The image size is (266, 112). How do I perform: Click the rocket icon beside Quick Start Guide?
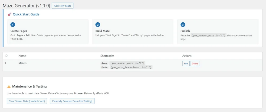[x=10, y=14]
